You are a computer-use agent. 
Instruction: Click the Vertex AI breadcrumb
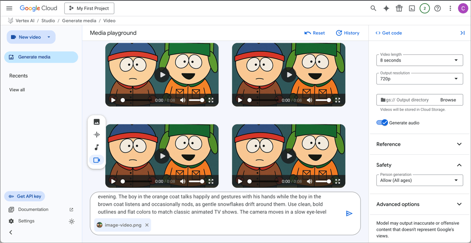click(x=24, y=21)
